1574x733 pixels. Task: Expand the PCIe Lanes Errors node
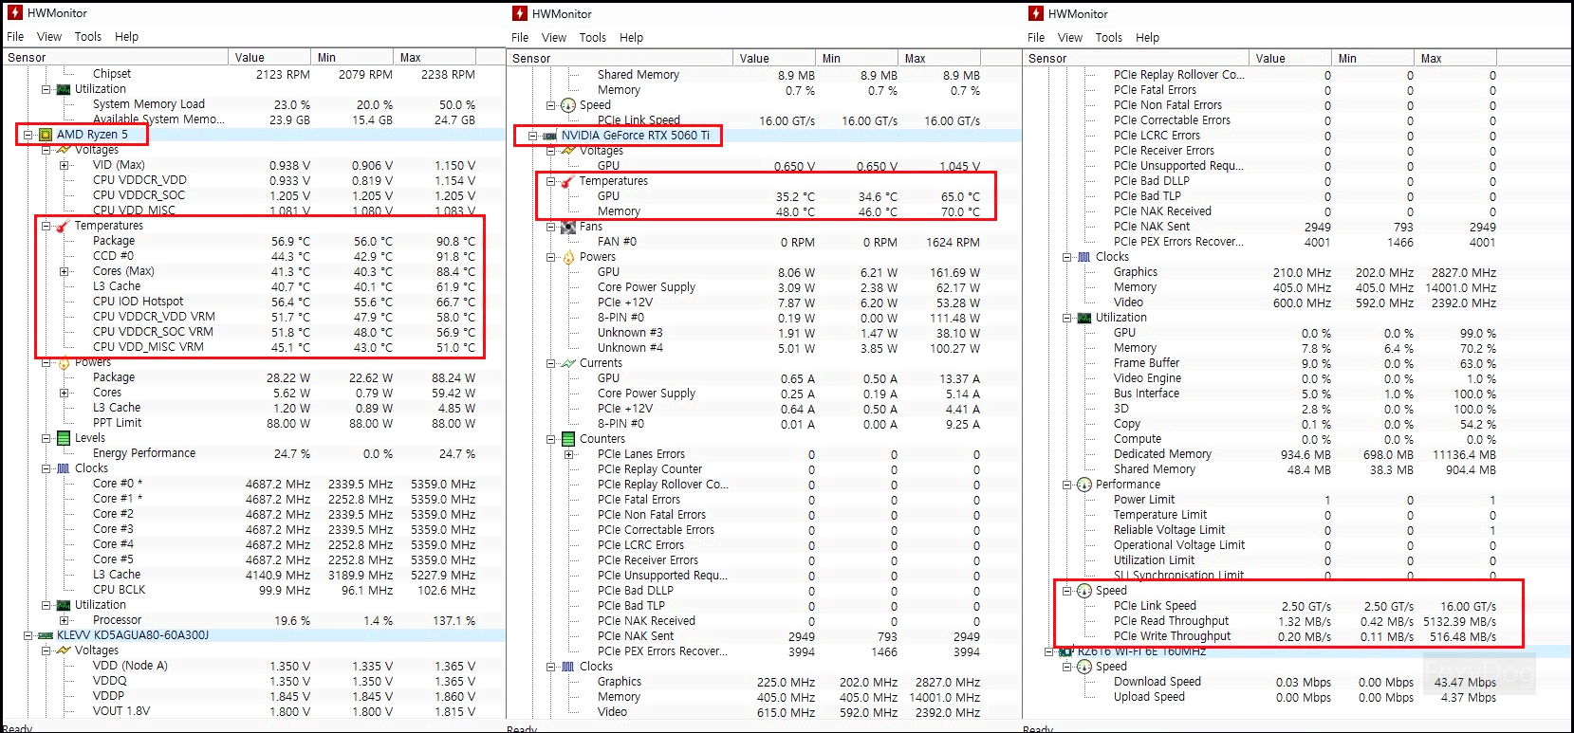click(568, 454)
